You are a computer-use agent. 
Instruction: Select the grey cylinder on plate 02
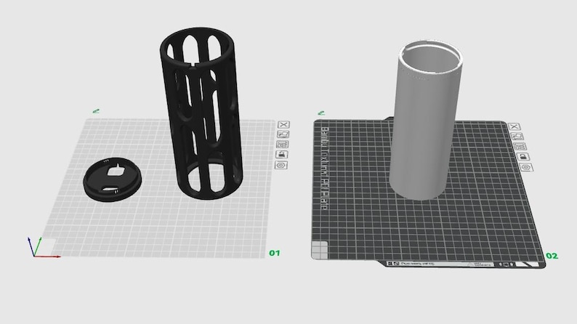pos(425,120)
